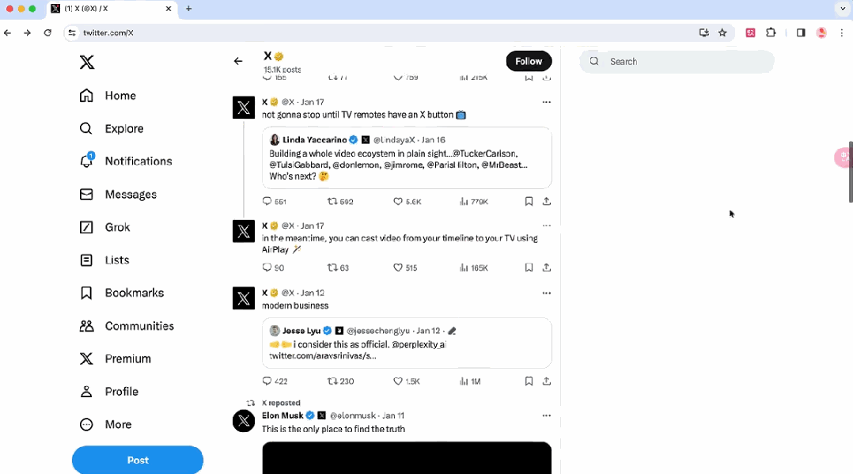Reply to the AirPlay post
This screenshot has width=853, height=474.
(x=273, y=267)
